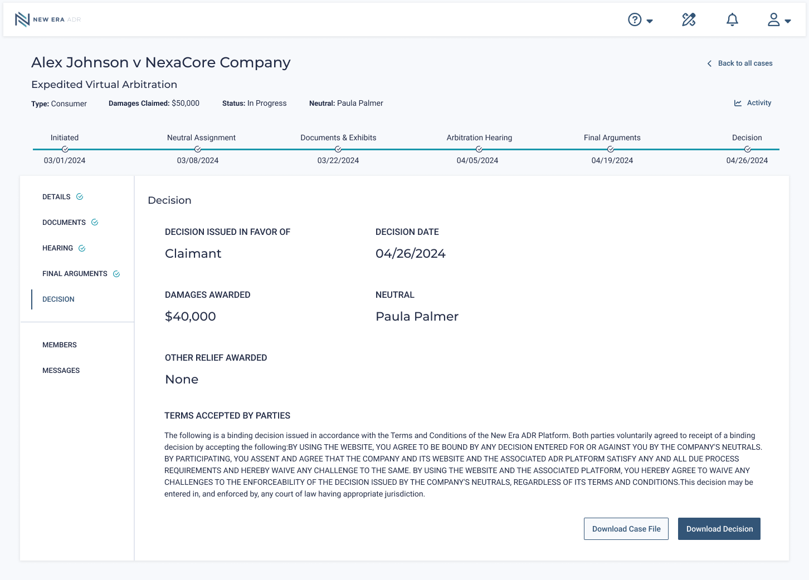
Task: Open the HEARING sidebar section
Action: [57, 248]
